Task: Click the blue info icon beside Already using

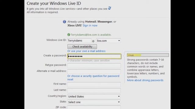Action: point(64,22)
